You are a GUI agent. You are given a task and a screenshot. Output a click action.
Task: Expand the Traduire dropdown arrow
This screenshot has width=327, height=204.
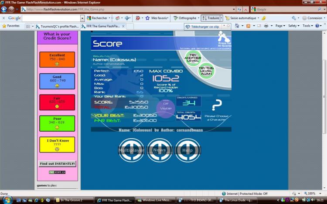click(221, 18)
